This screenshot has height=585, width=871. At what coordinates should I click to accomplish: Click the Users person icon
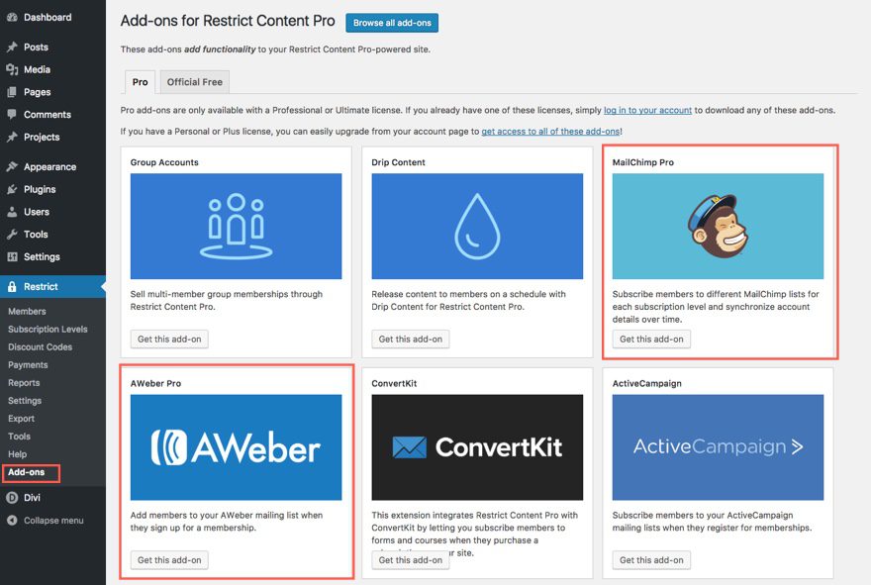pyautogui.click(x=12, y=212)
